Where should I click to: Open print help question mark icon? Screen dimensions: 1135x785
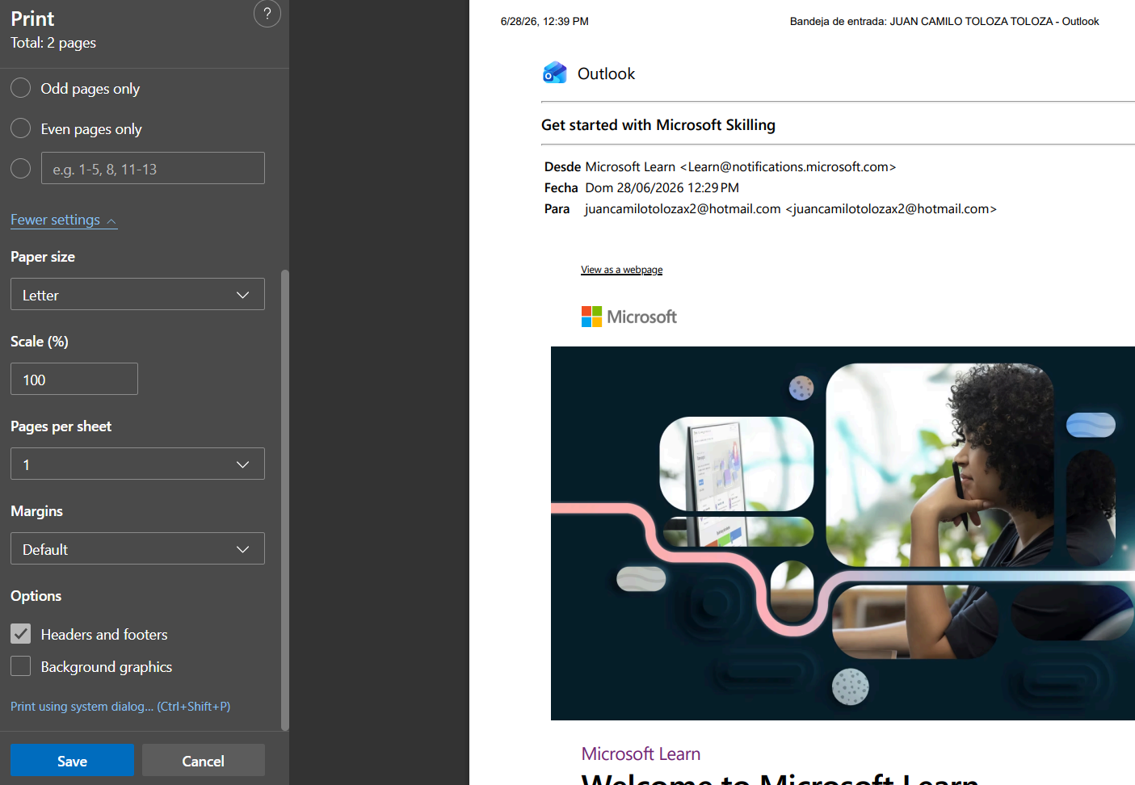(x=267, y=14)
